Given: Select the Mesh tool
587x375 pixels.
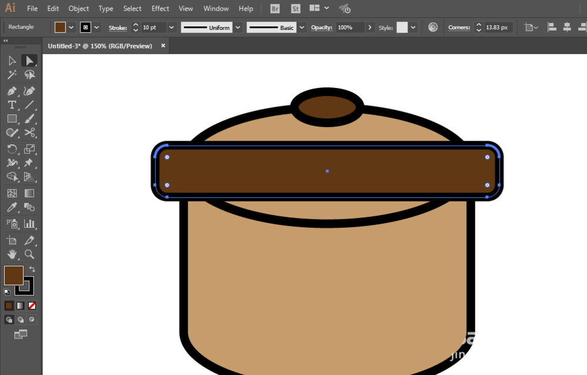Looking at the screenshot, I should pyautogui.click(x=12, y=193).
